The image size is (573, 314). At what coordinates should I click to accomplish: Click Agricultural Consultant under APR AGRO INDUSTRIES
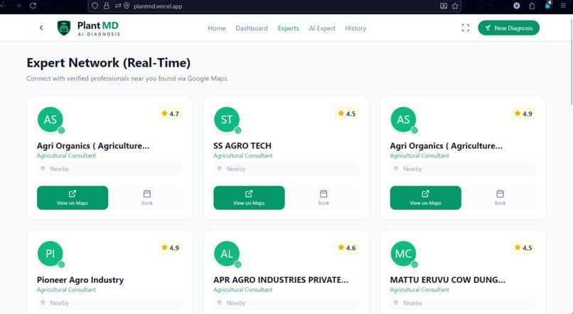[x=242, y=290]
